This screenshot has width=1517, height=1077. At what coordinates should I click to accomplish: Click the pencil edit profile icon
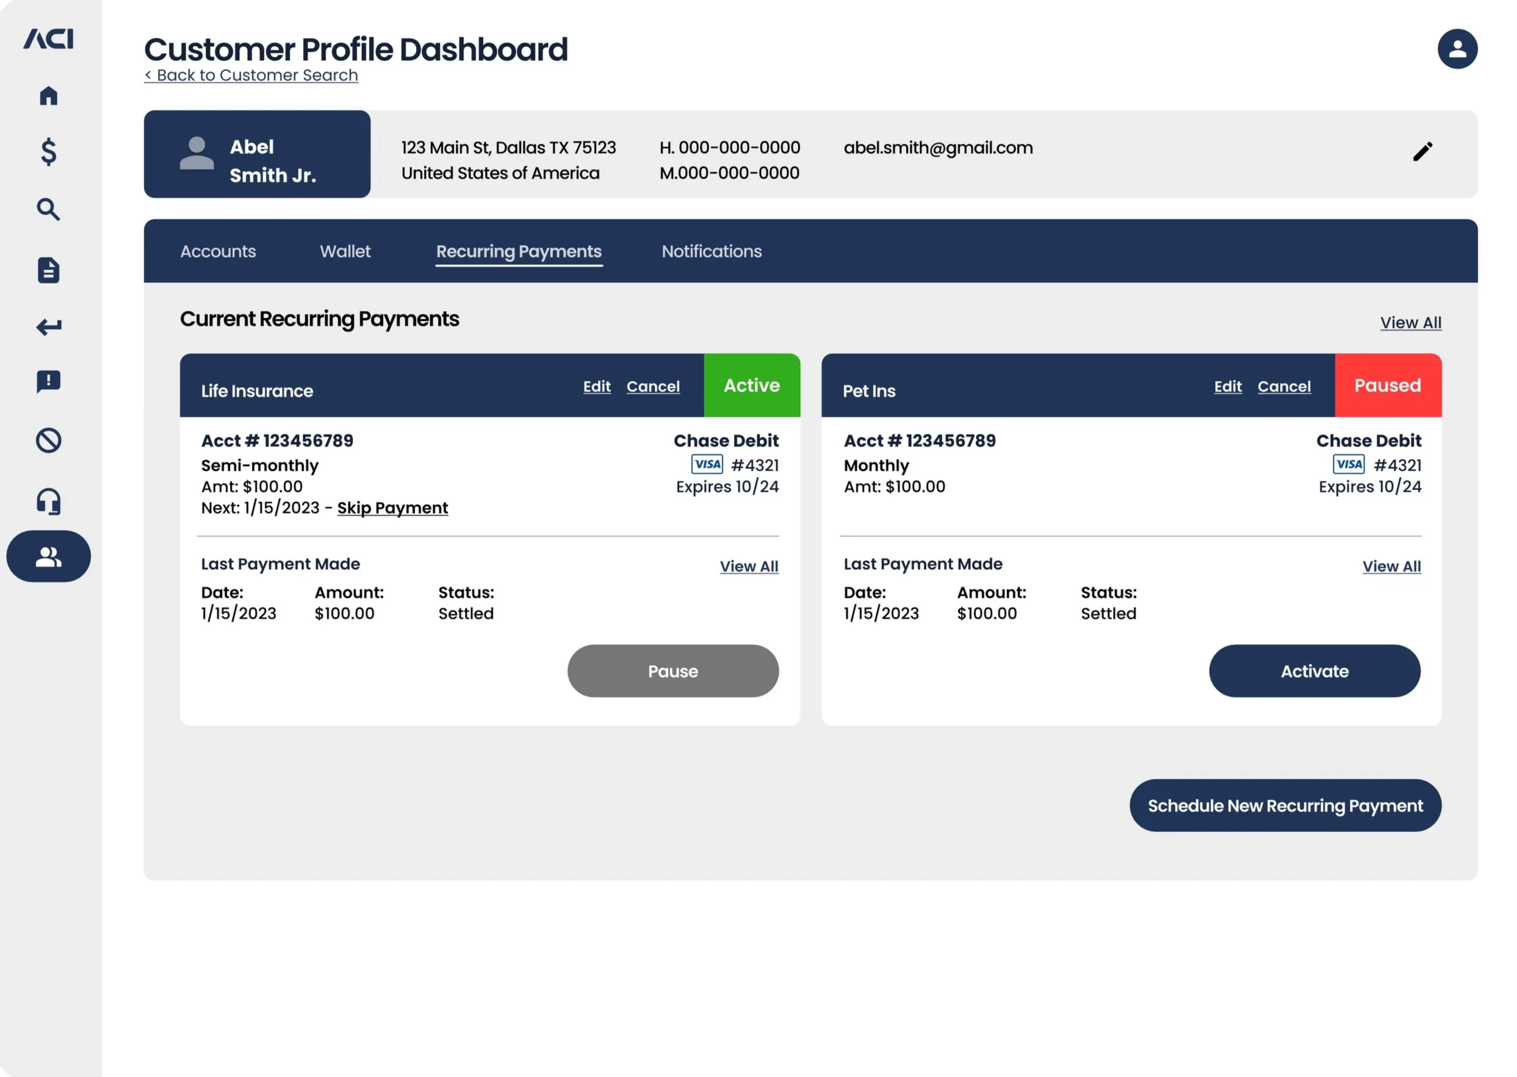pyautogui.click(x=1422, y=152)
